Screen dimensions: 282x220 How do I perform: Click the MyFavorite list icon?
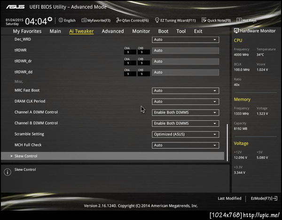(84, 20)
